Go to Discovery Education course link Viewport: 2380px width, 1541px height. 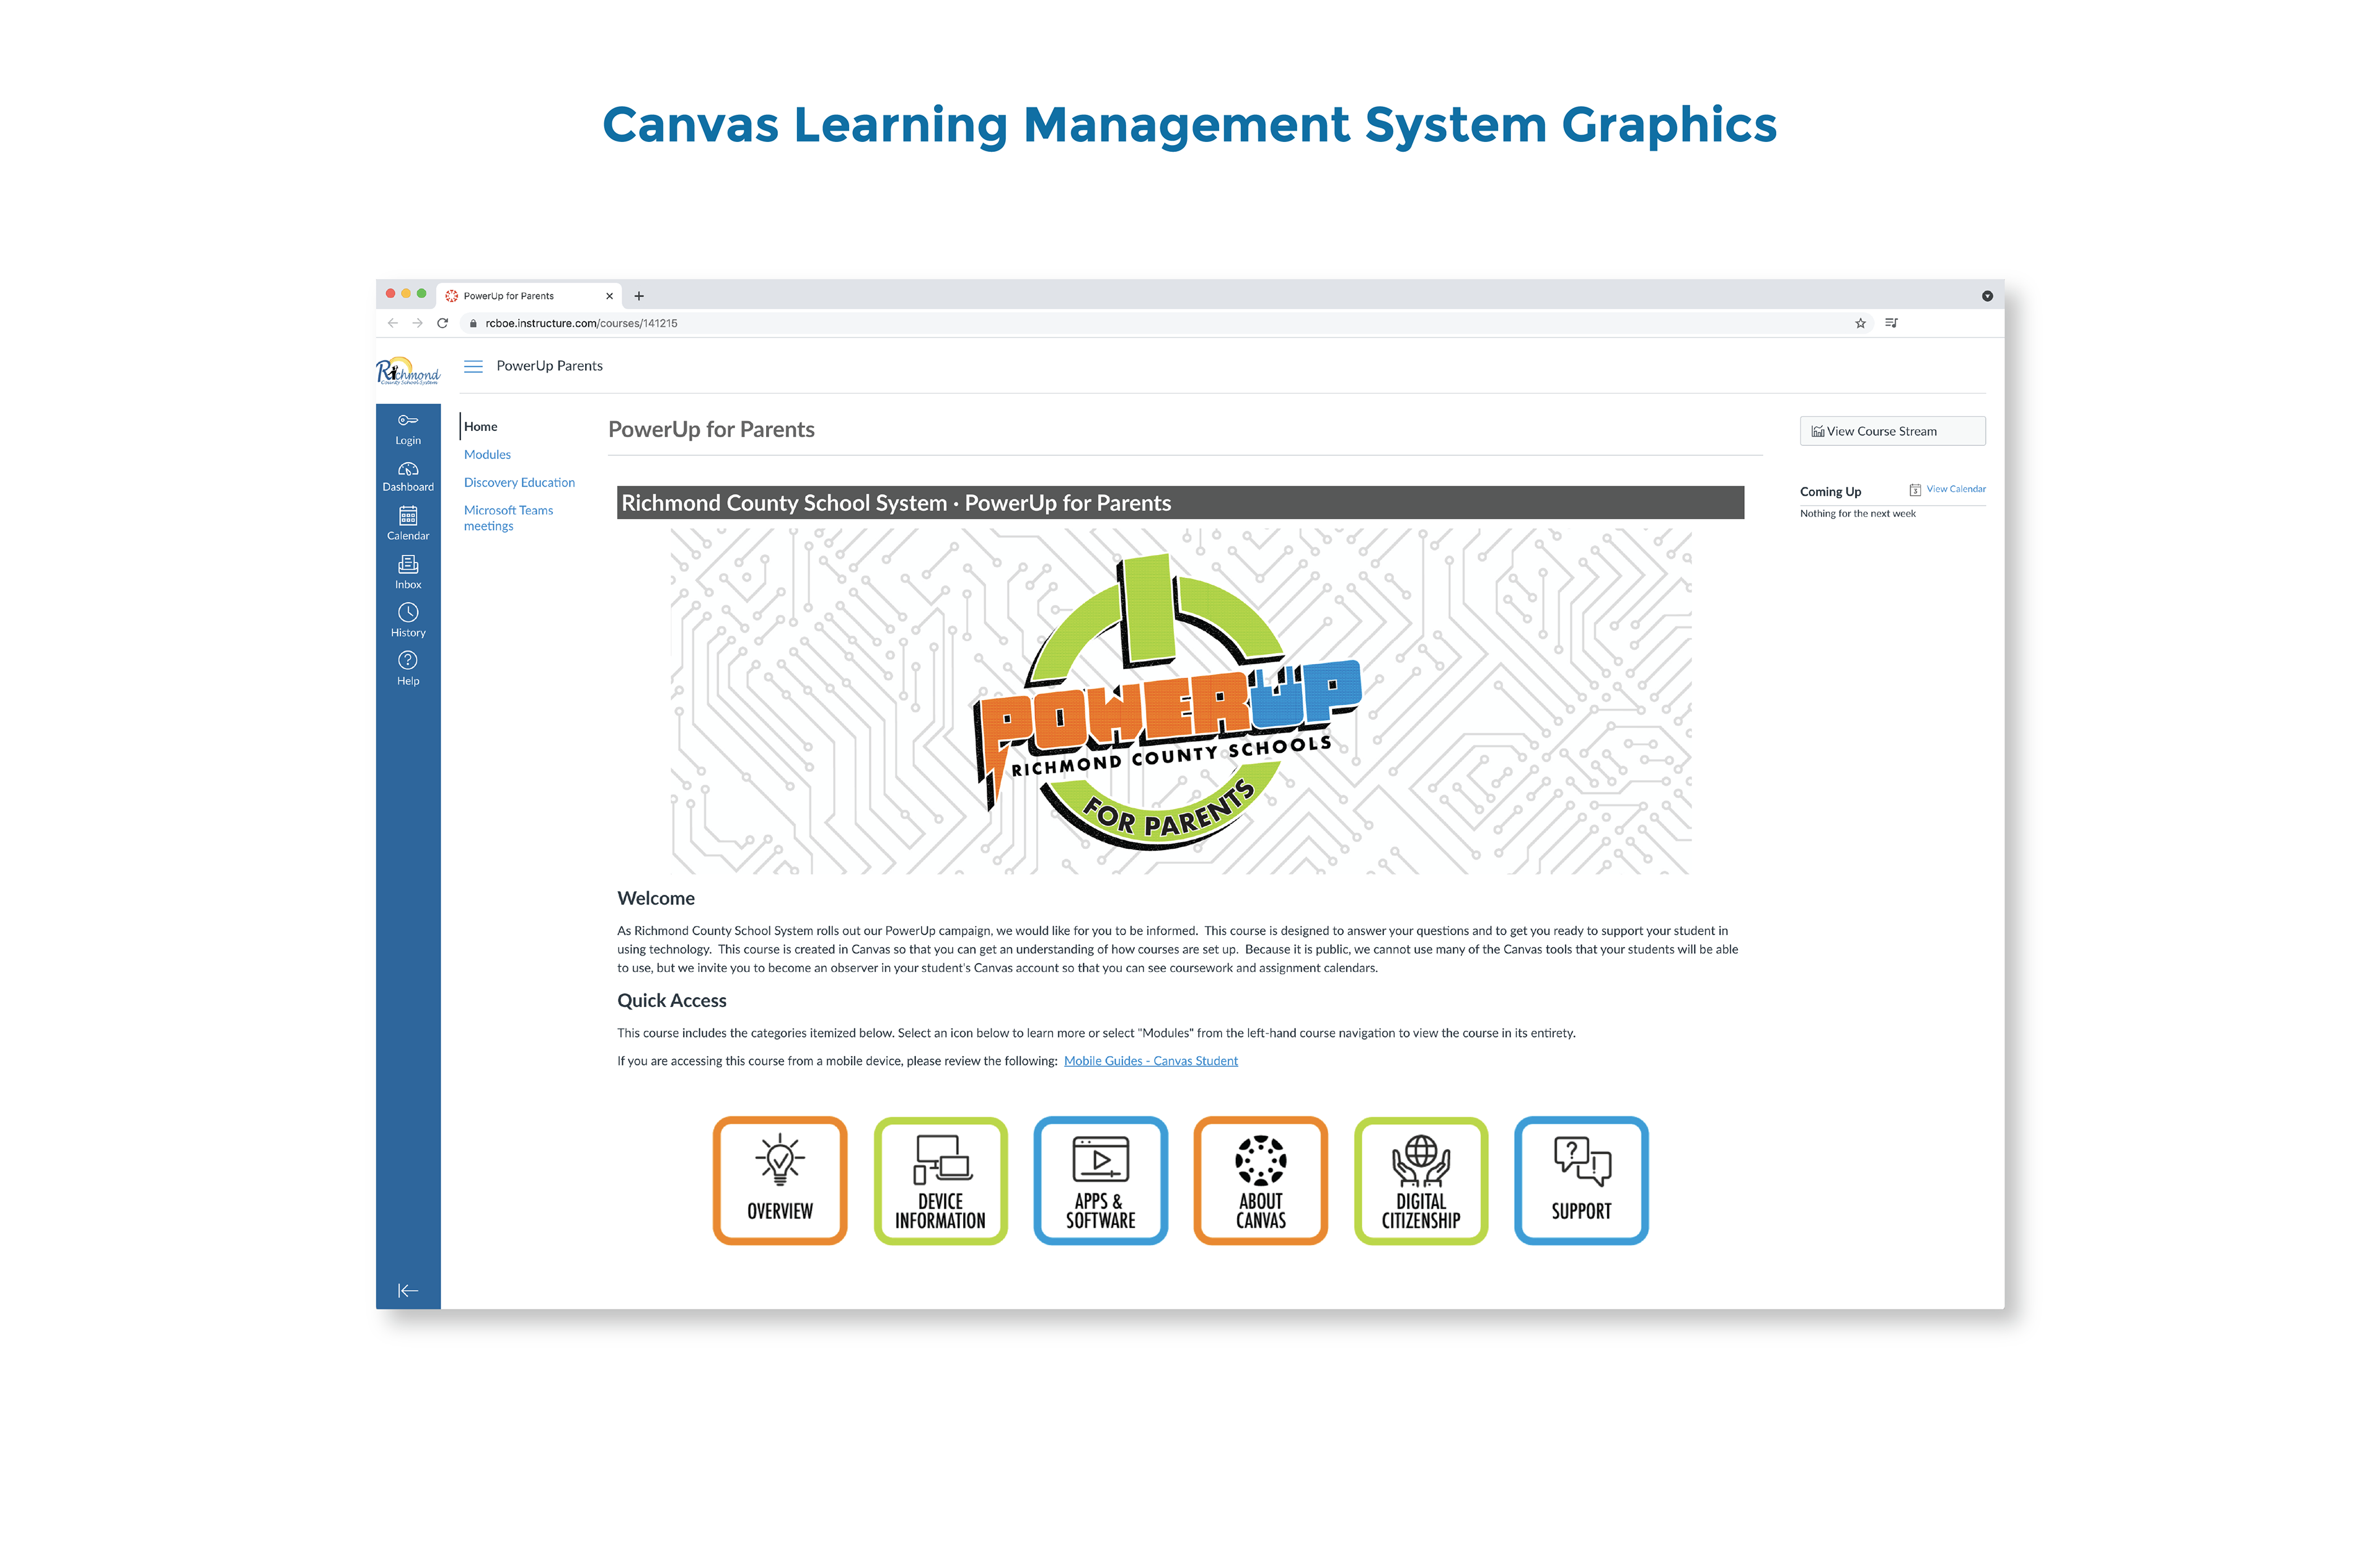[519, 482]
